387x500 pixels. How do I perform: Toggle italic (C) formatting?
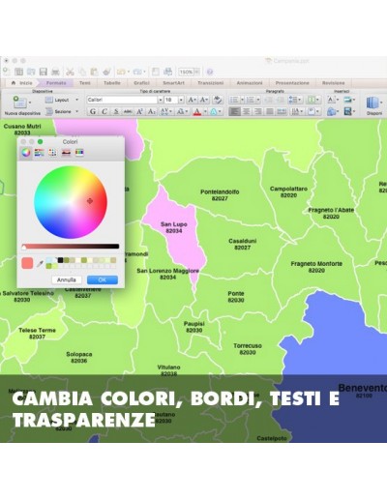tap(104, 111)
